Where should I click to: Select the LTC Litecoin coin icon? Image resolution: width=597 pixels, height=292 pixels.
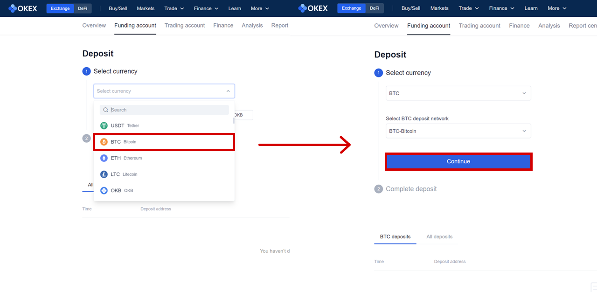pyautogui.click(x=104, y=174)
